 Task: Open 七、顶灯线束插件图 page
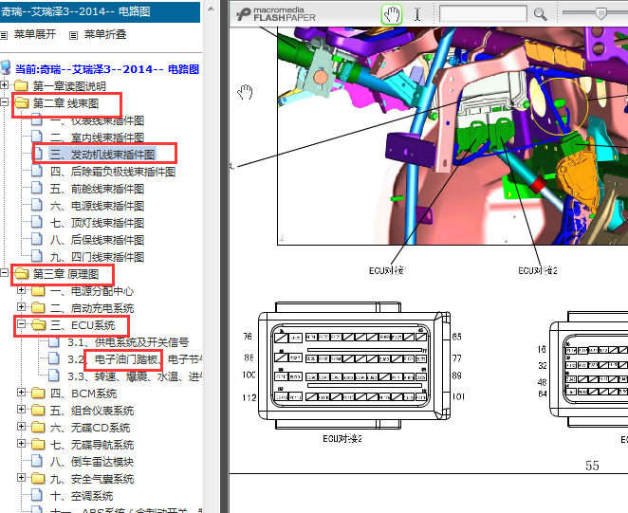pos(97,223)
